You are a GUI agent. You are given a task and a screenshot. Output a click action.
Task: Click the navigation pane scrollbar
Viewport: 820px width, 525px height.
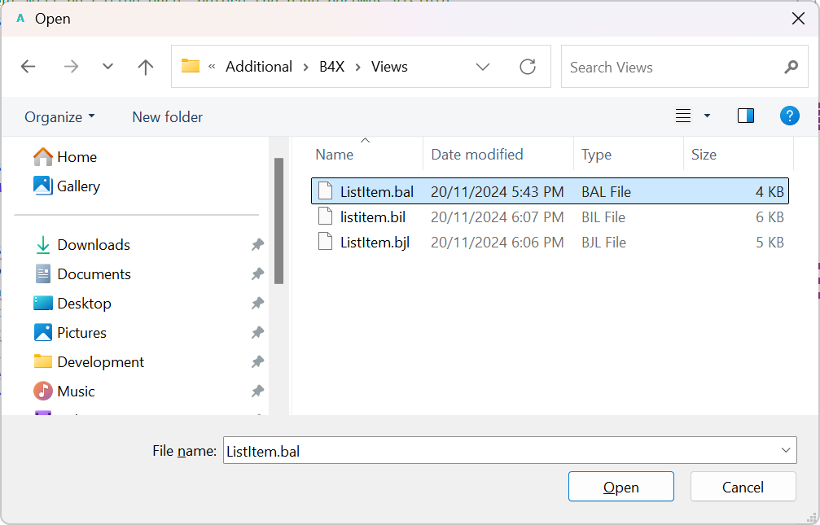tap(278, 220)
